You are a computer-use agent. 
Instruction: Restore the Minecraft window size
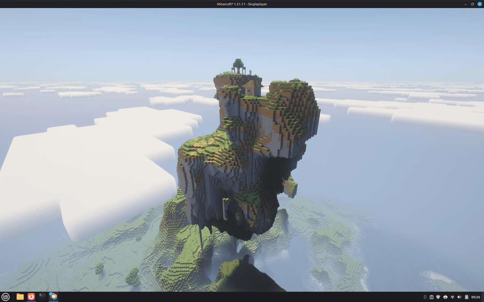coord(472,4)
